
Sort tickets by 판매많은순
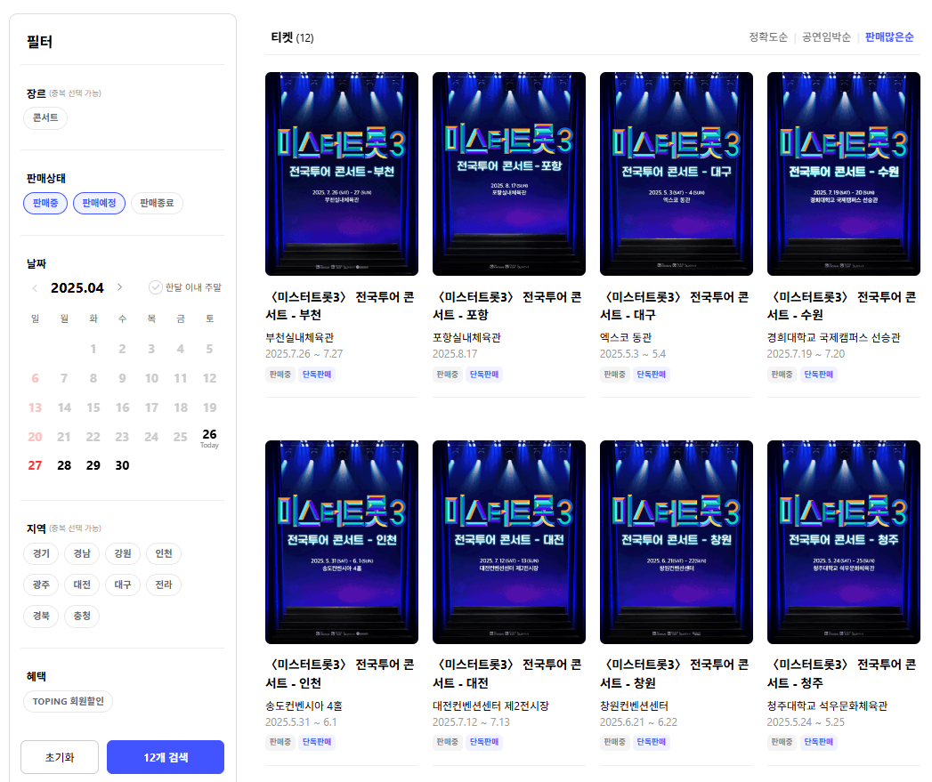[889, 37]
